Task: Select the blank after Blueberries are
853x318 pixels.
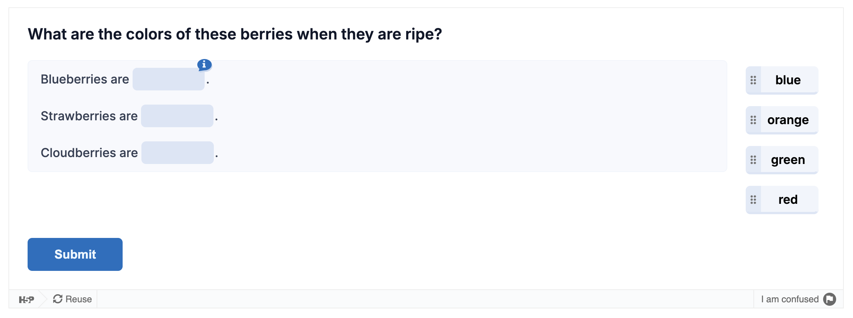Action: tap(169, 79)
